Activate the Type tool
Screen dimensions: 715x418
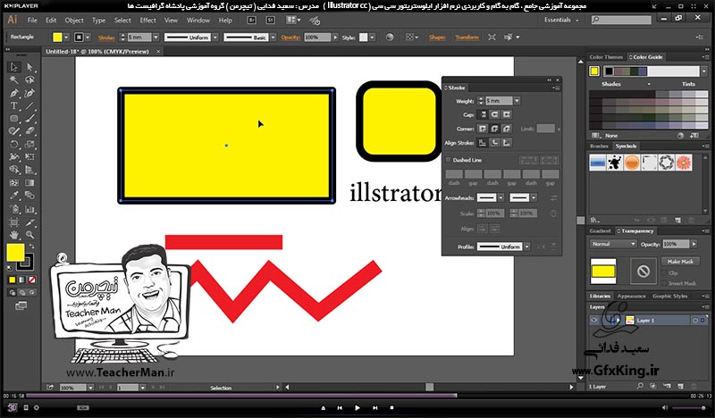(x=13, y=105)
